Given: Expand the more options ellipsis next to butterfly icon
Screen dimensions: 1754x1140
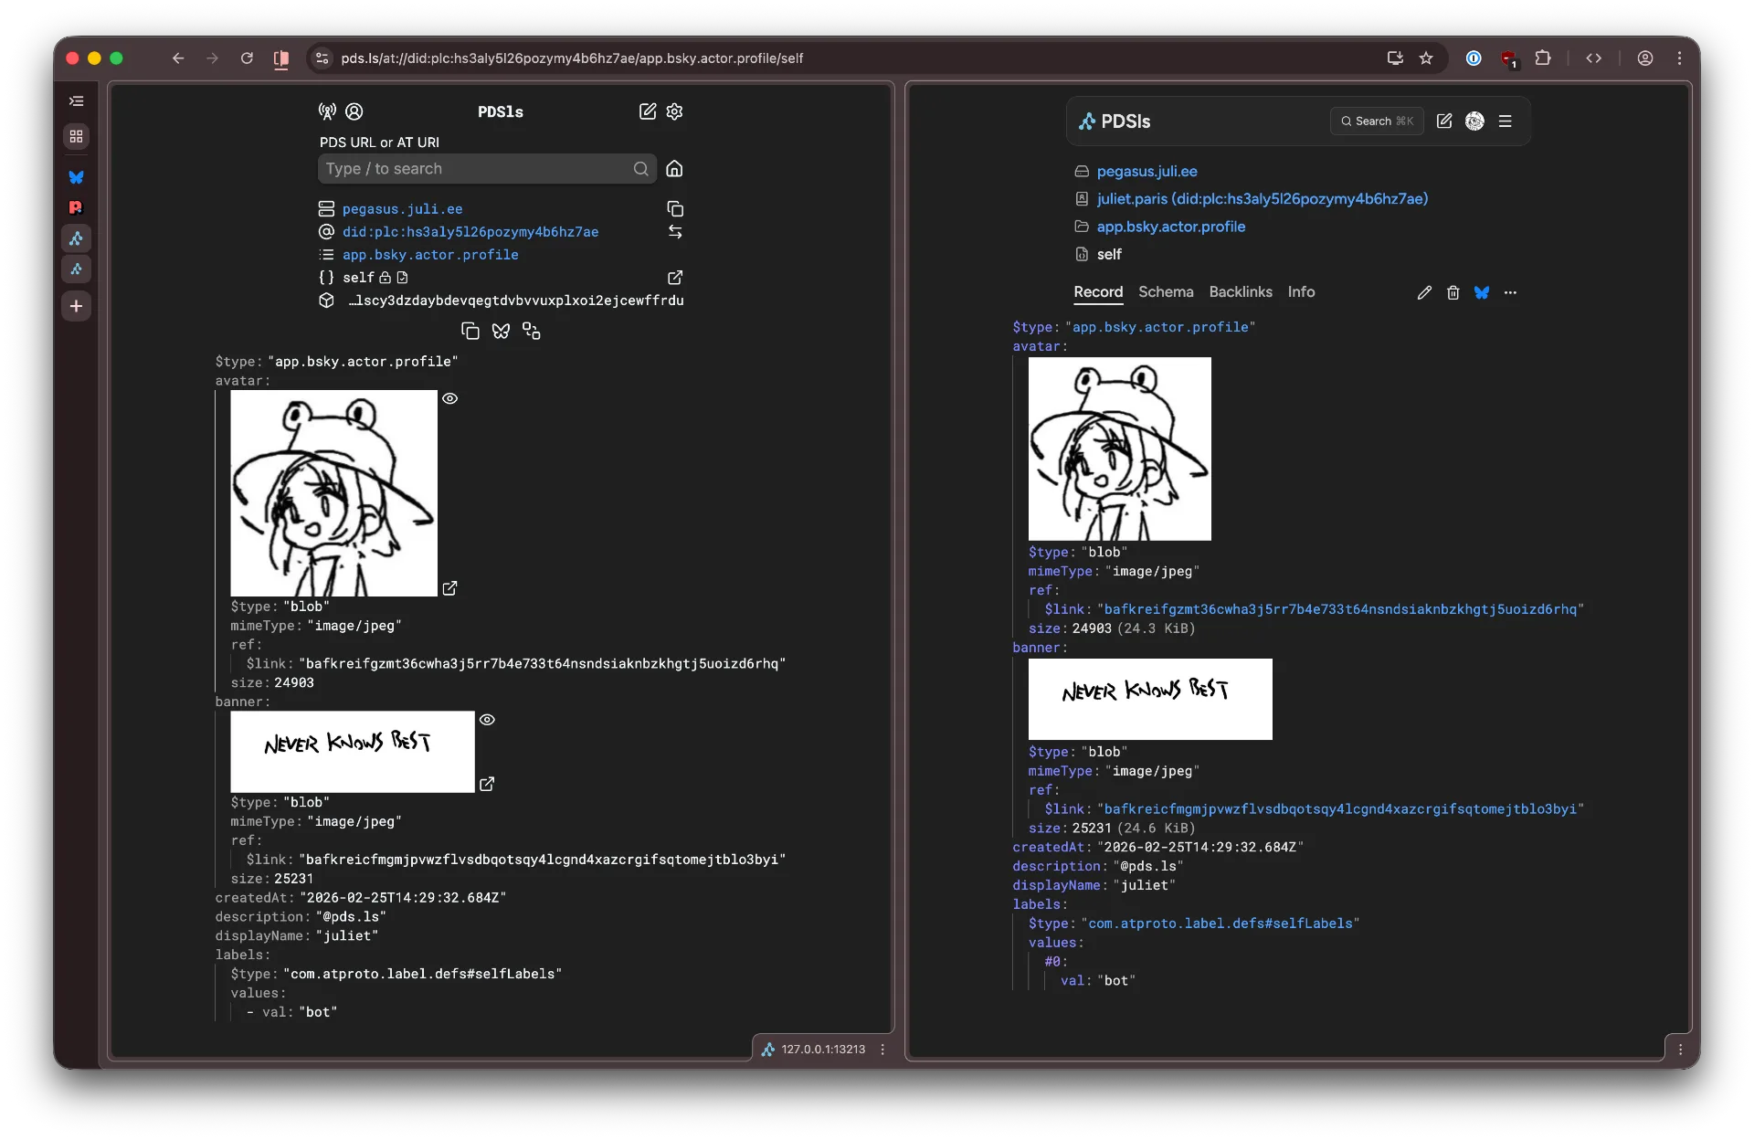Looking at the screenshot, I should 1509,292.
